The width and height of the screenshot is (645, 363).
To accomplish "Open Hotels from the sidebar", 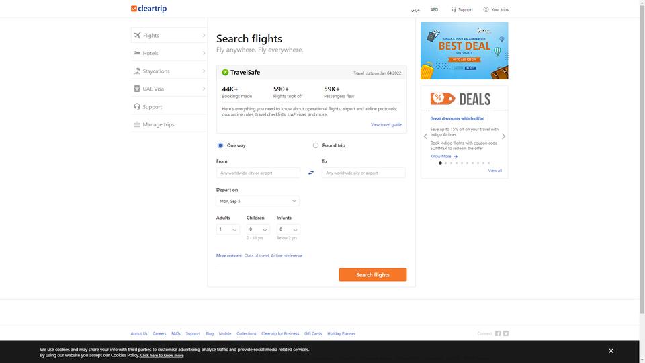I will click(x=169, y=53).
